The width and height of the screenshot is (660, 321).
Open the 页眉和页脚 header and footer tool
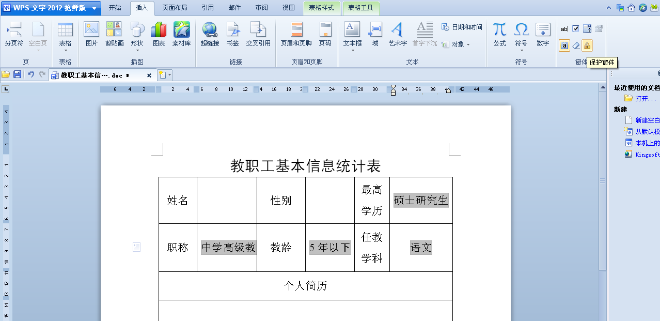pyautogui.click(x=296, y=34)
